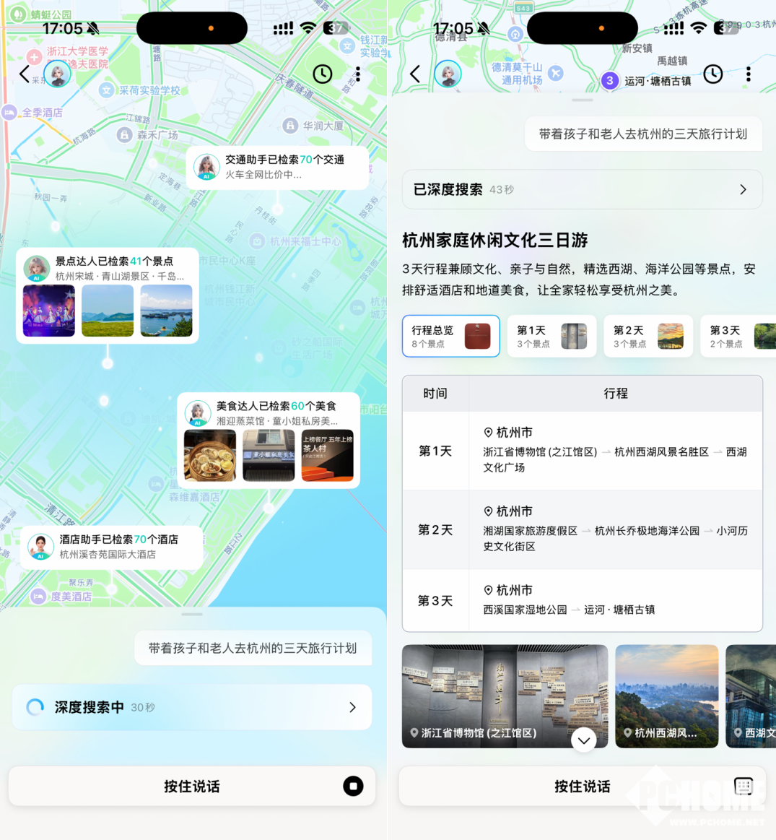
Task: Click the round down-chevron button over the photos
Action: tap(583, 740)
